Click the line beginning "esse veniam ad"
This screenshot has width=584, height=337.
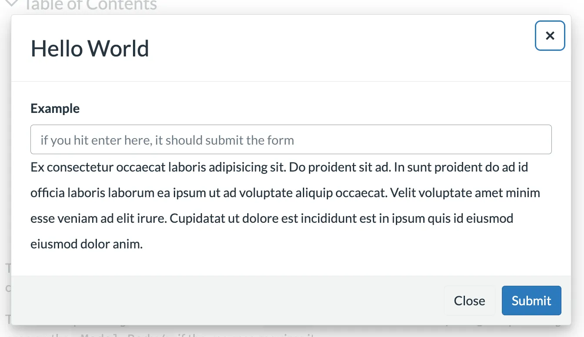pos(272,218)
